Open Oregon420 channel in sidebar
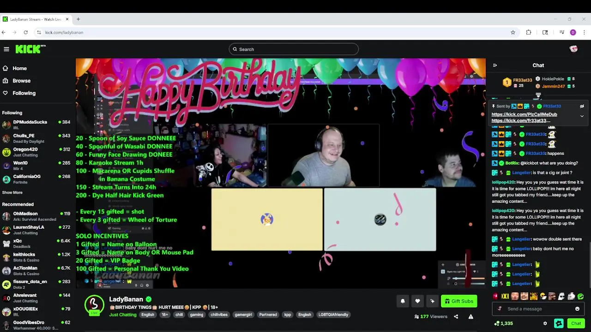Image resolution: width=591 pixels, height=332 pixels. pos(37,152)
